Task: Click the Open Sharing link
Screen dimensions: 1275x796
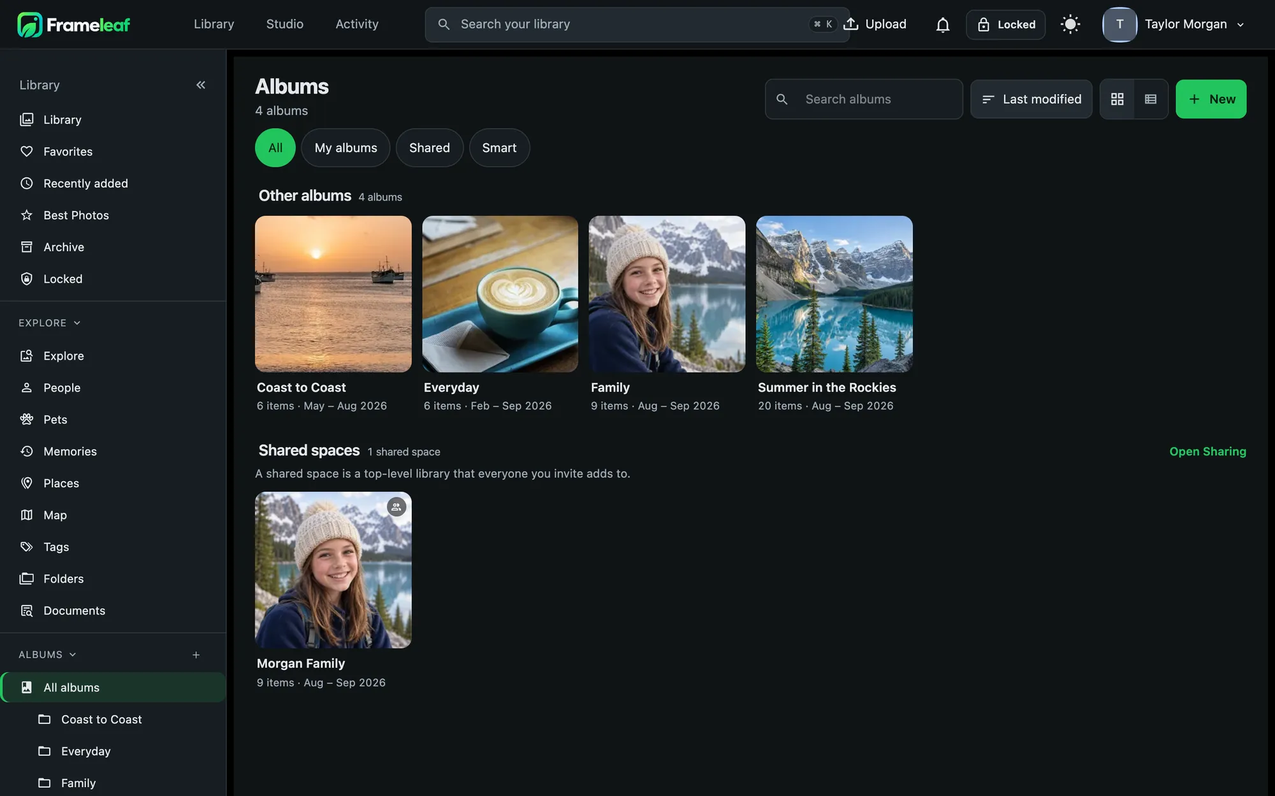Action: point(1207,451)
